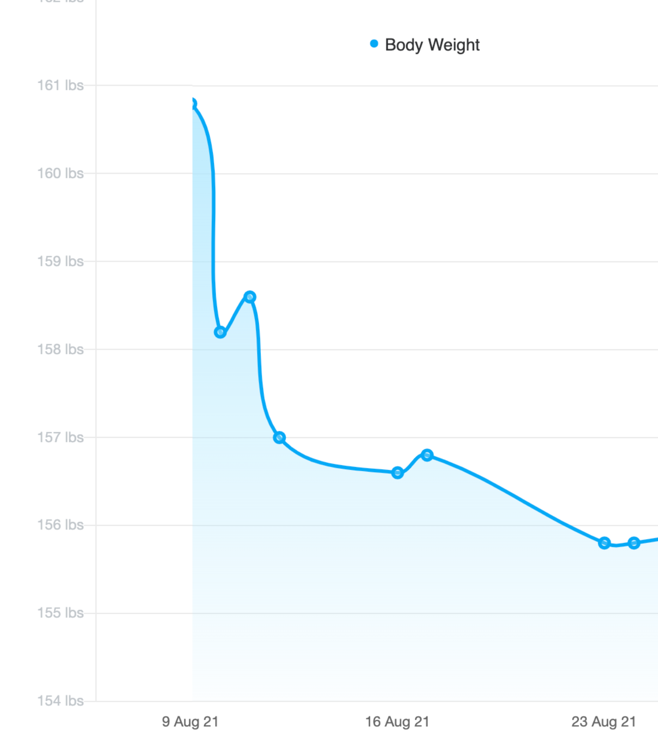Click the 157 lbs axis label
This screenshot has width=658, height=745.
[61, 437]
